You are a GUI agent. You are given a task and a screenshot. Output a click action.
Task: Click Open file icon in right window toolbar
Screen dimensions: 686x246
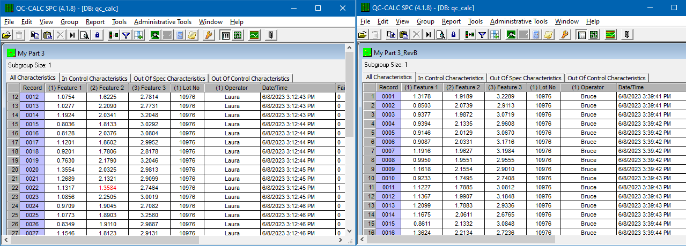coord(363,35)
